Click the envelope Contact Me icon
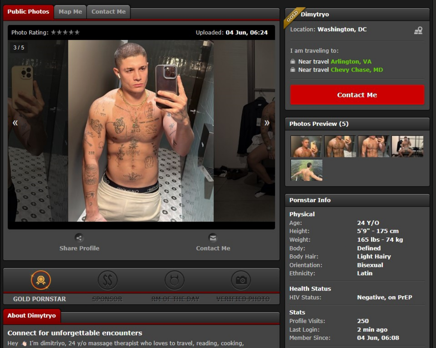Screen dimensions: 436x348 point(213,238)
